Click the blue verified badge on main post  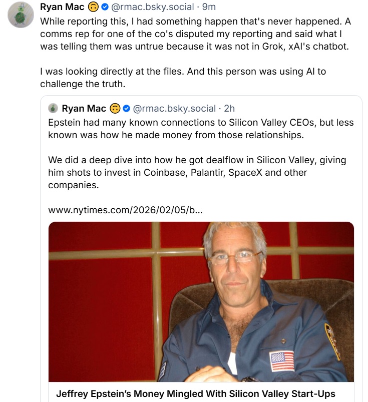click(105, 8)
